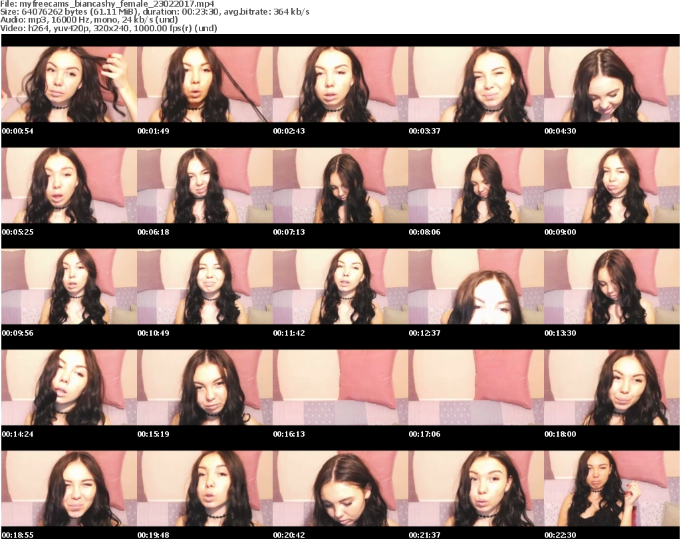The image size is (681, 539).
Task: Select the timestamp text 00:21:37
Action: (x=424, y=535)
